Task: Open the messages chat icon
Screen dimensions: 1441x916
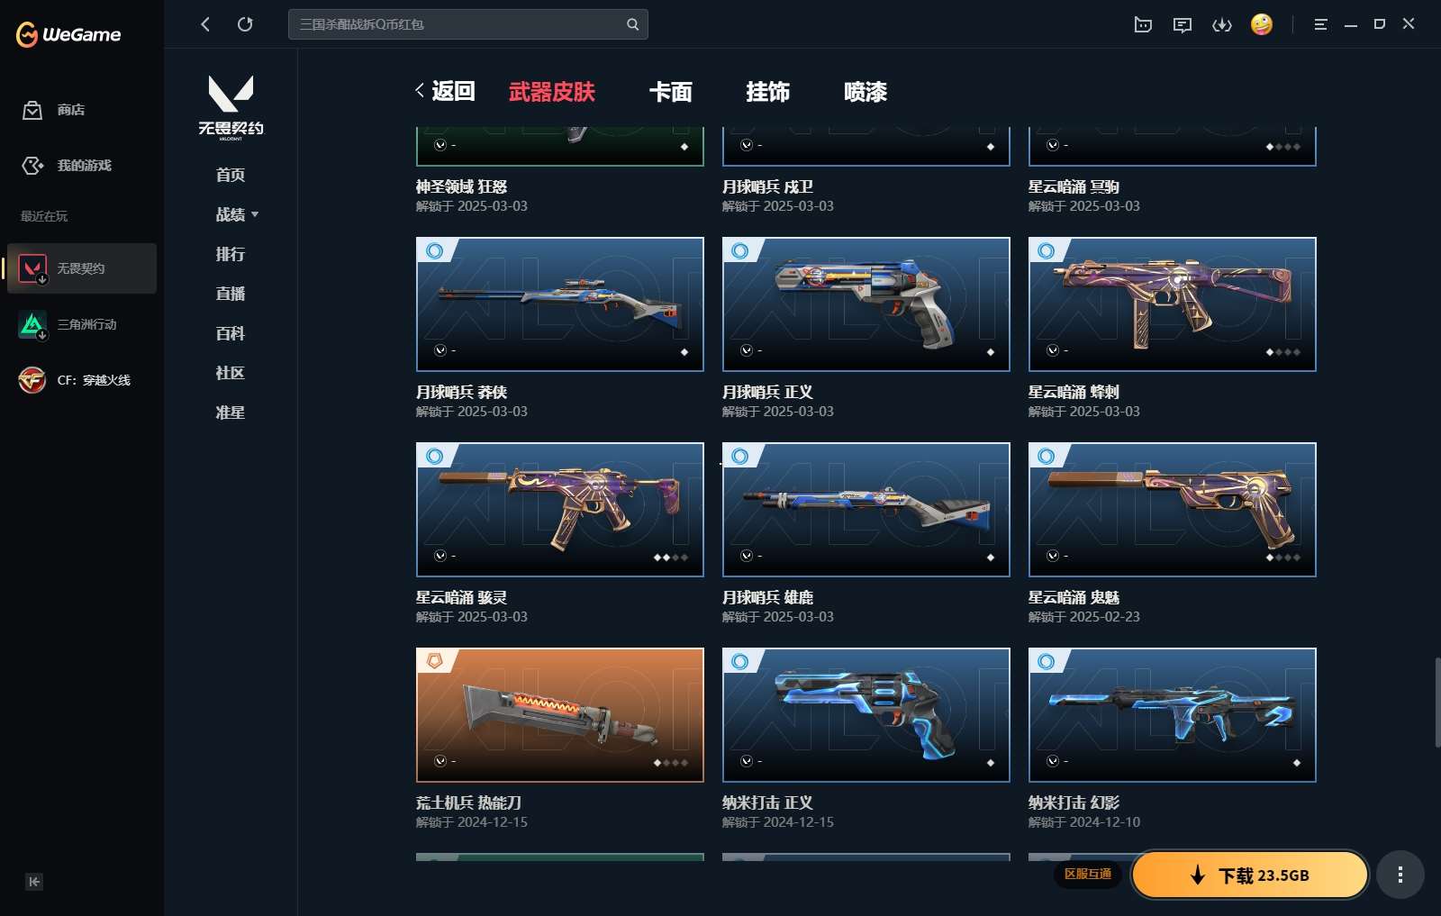Action: 1183,24
